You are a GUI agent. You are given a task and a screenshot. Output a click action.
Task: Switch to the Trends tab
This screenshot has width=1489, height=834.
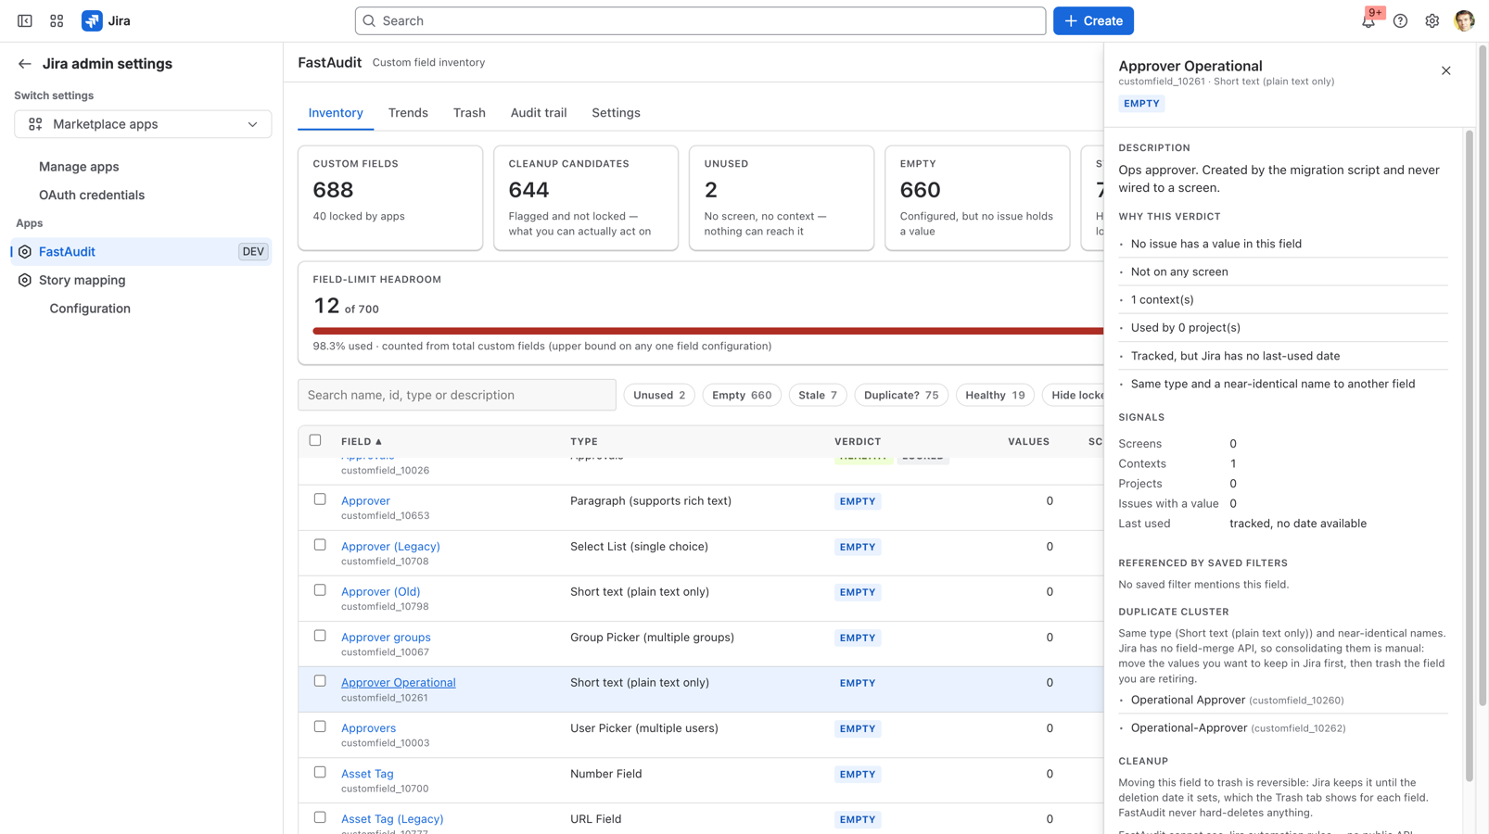pos(408,113)
